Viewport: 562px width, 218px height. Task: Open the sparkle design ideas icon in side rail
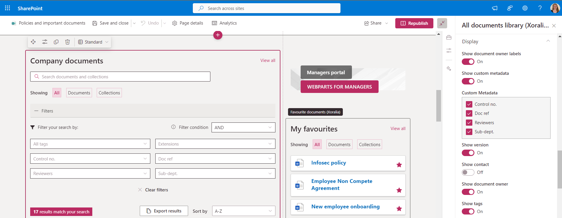point(449,68)
